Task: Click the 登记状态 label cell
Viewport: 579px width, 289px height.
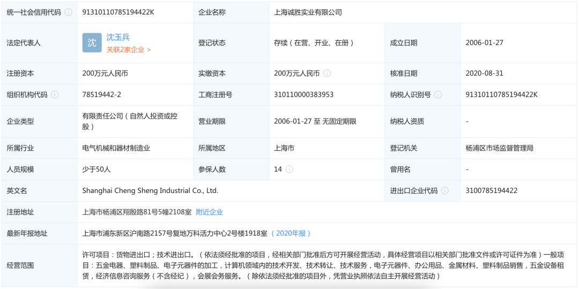Action: point(232,43)
